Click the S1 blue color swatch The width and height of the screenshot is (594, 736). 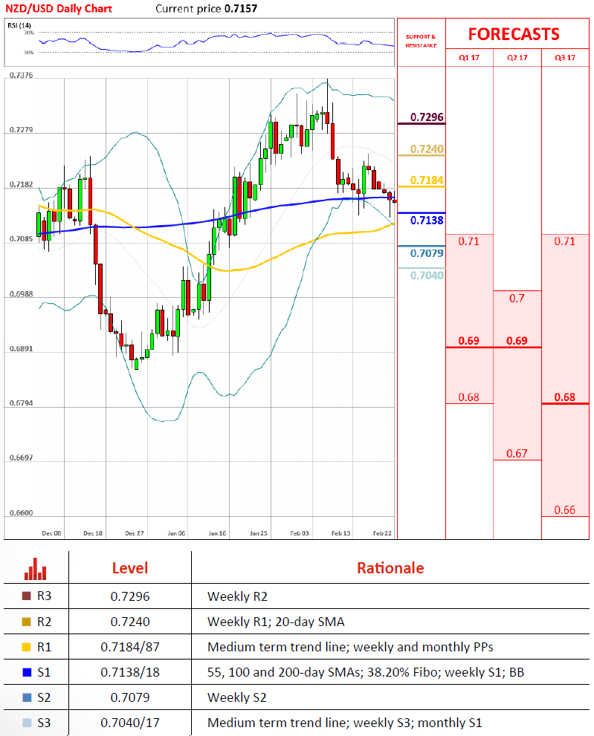(x=27, y=672)
